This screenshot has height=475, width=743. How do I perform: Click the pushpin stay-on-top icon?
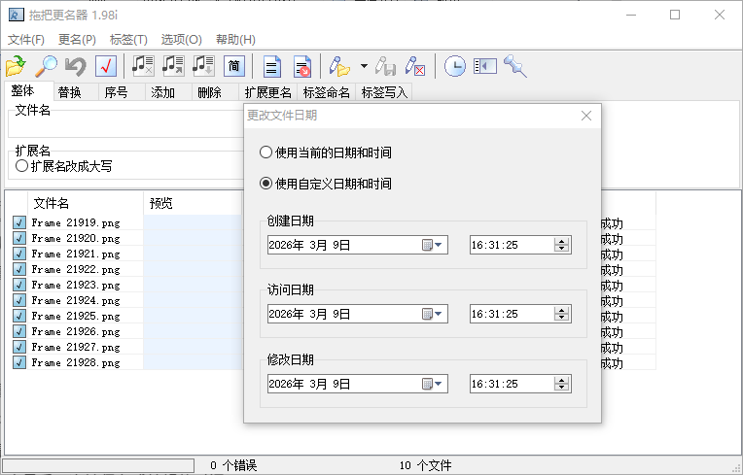515,66
